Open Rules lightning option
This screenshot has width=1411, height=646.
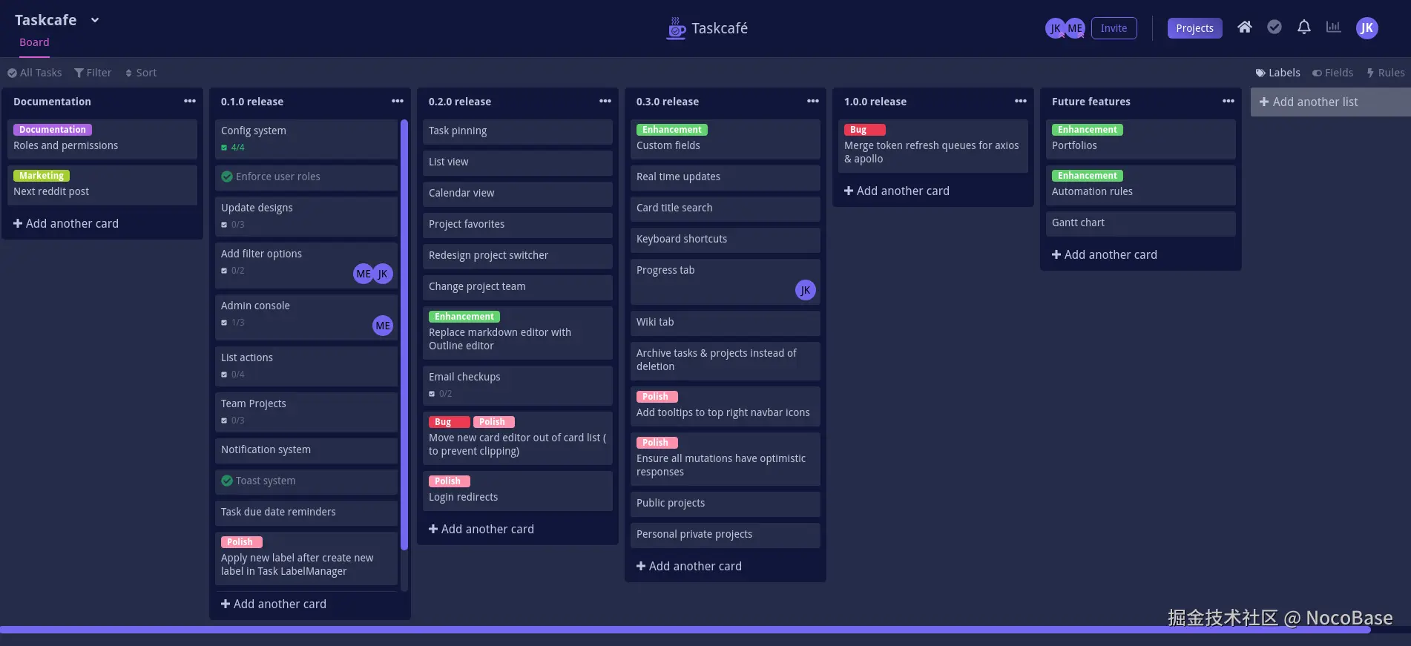[x=1385, y=73]
